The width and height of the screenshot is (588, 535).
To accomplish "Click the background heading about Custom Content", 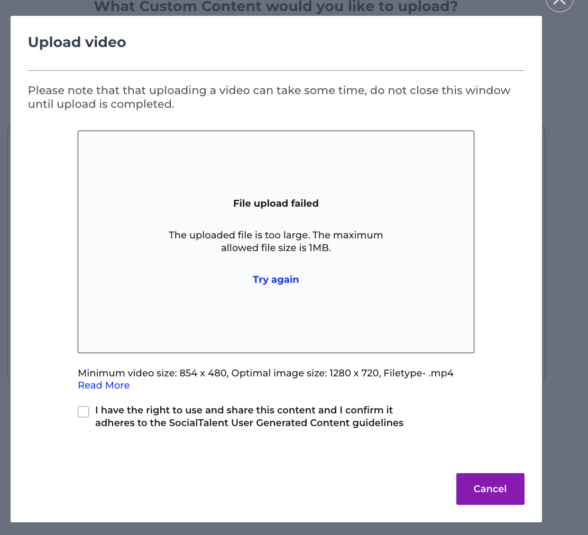I will [x=275, y=7].
